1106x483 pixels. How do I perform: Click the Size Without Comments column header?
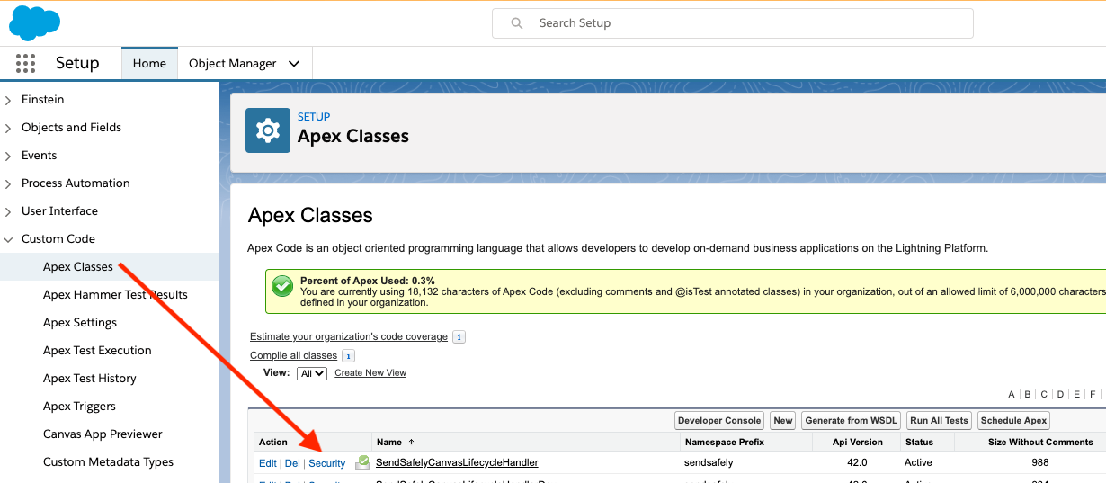point(1040,442)
